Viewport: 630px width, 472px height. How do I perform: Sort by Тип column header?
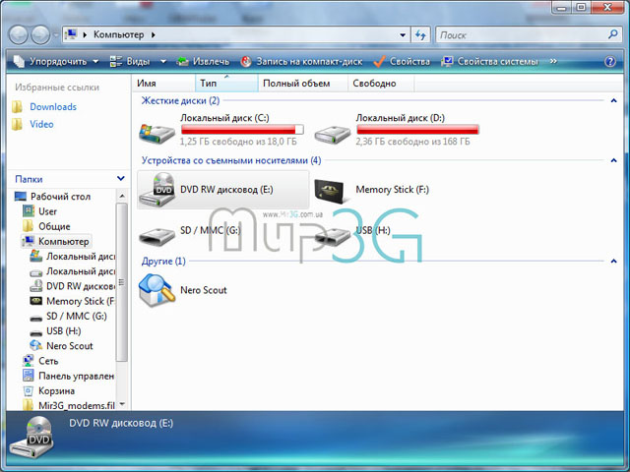[226, 83]
